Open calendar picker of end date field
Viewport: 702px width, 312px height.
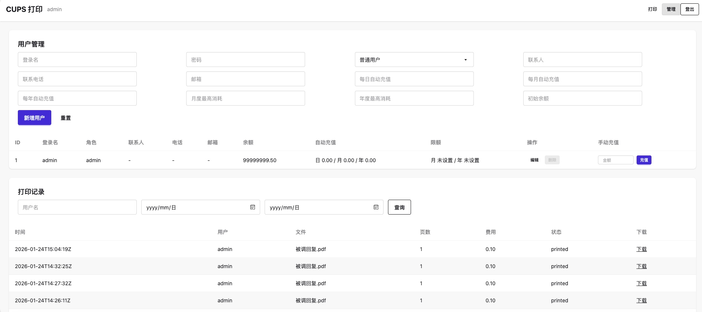(x=376, y=207)
